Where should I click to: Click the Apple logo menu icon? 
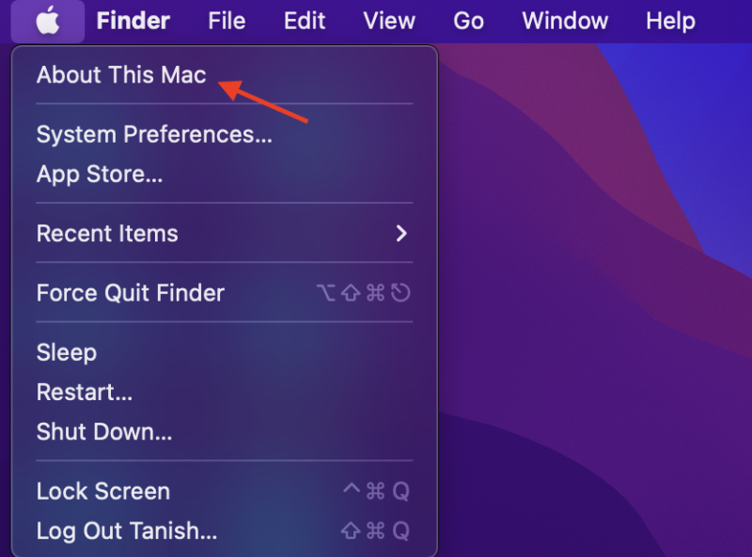tap(48, 21)
